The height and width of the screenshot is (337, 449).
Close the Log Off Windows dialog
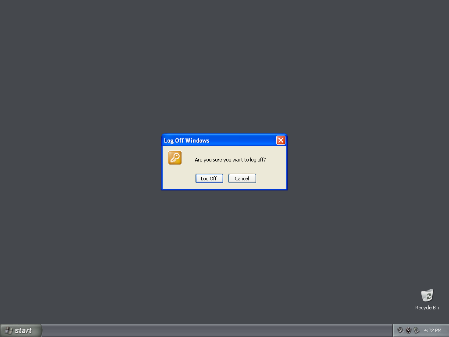coord(281,140)
